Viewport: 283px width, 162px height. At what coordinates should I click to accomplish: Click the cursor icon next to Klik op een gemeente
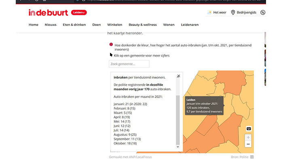[x=111, y=55]
